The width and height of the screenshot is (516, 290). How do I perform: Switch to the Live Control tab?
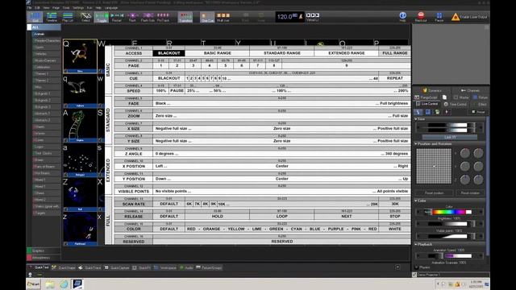point(427,104)
